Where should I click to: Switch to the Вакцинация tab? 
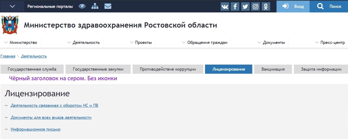tap(273, 69)
